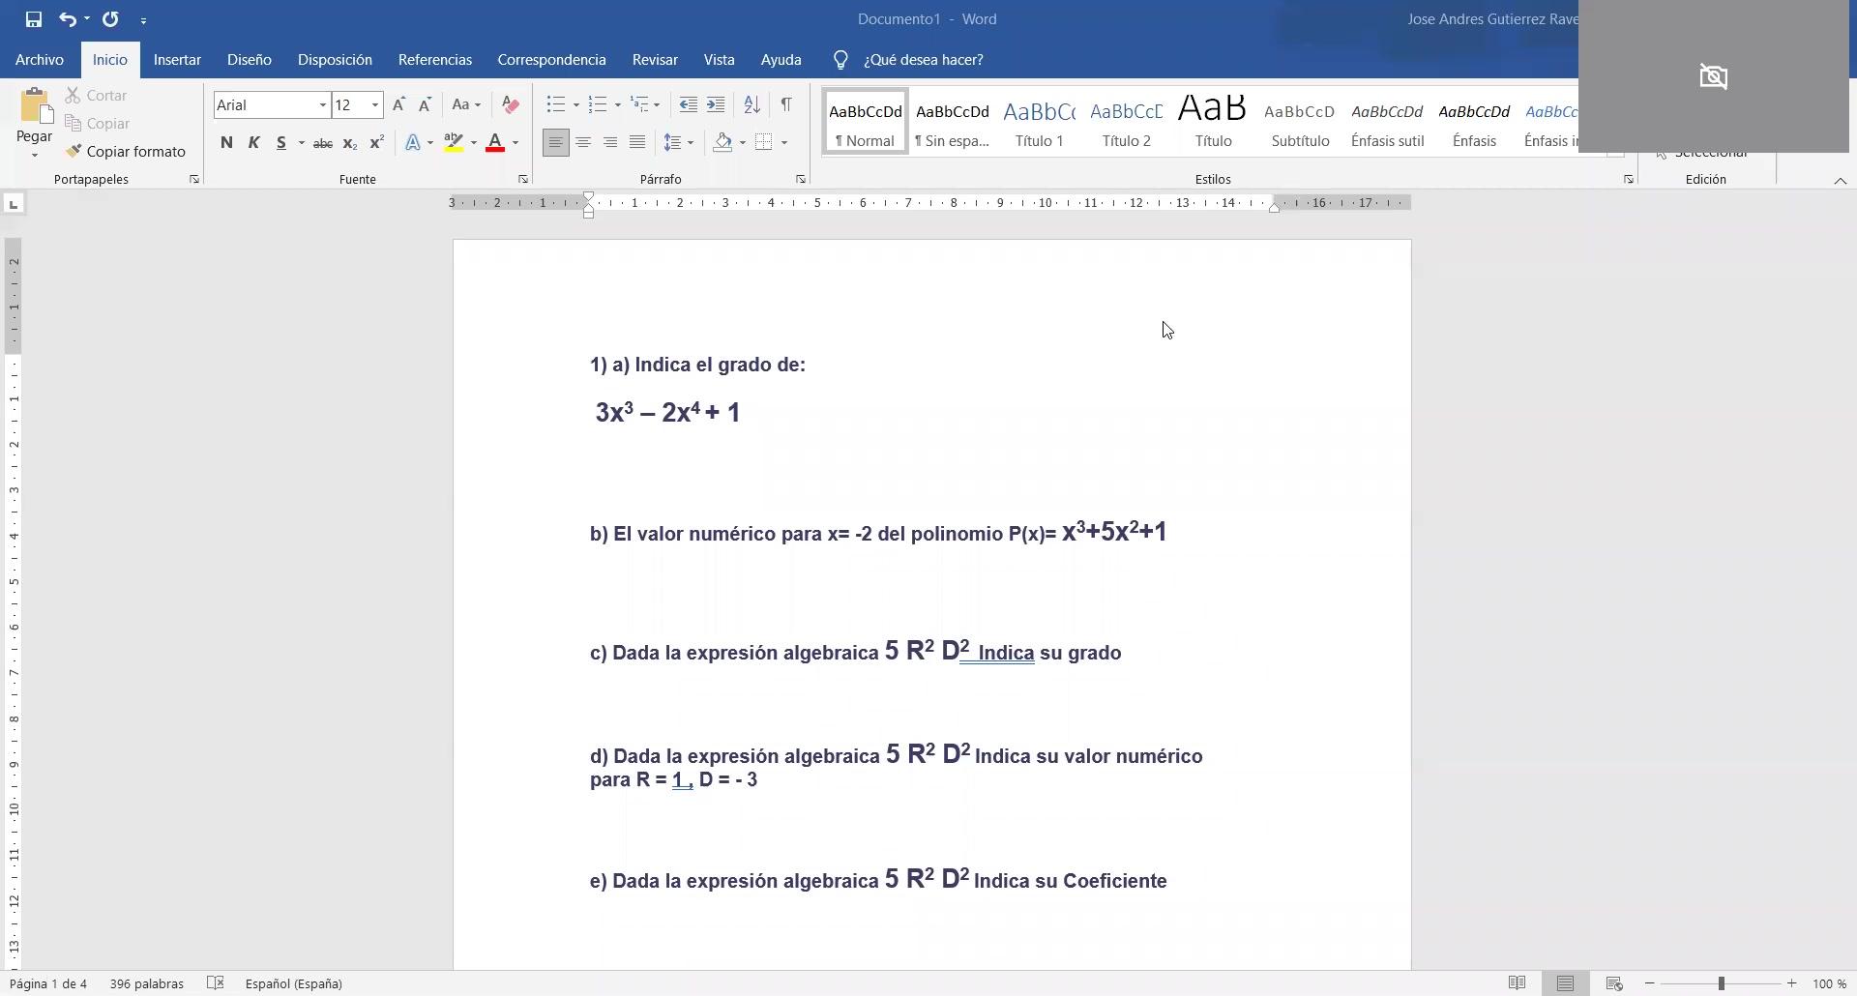Screen dimensions: 1857x996
Task: Click the word count 396 palabras
Action: (x=147, y=983)
